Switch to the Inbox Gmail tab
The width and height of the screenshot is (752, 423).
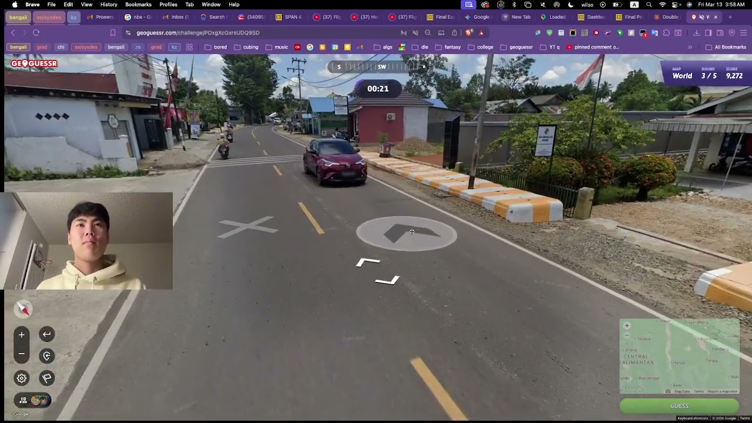click(x=176, y=17)
